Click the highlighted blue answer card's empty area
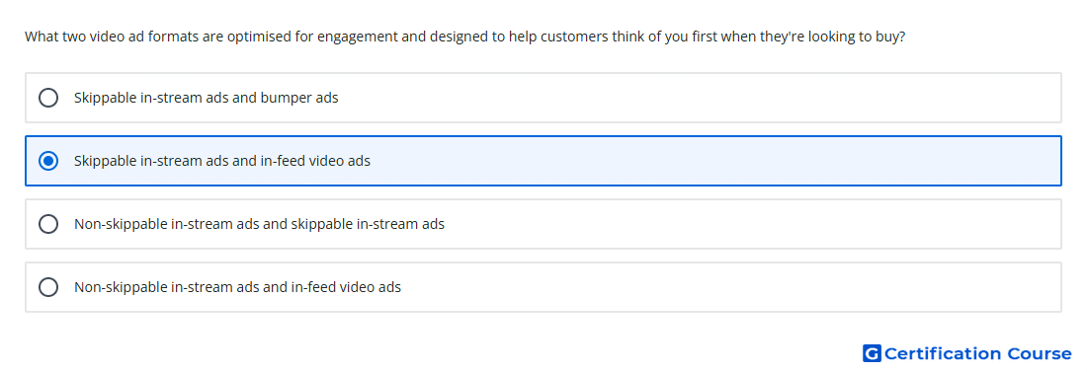This screenshot has width=1087, height=372. point(714,161)
